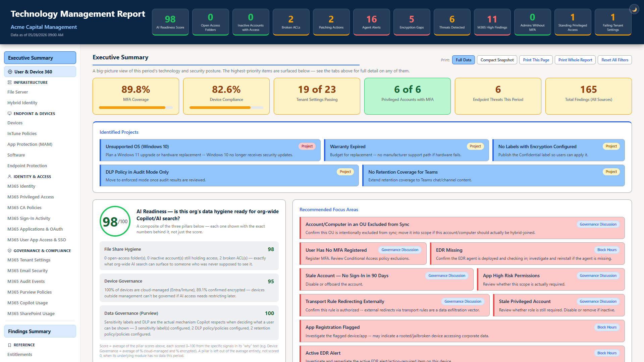Click MFA Coverage progress bar
The image size is (644, 362).
136,108
